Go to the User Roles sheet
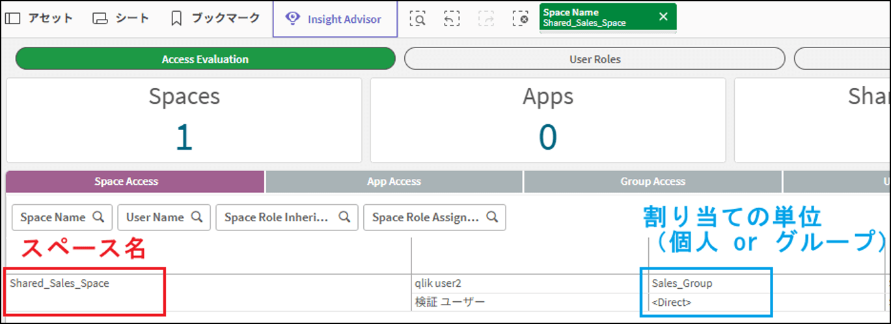The image size is (891, 324). pyautogui.click(x=594, y=59)
